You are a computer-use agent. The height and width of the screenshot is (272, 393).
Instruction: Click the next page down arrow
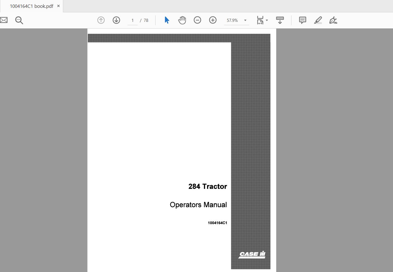(116, 20)
